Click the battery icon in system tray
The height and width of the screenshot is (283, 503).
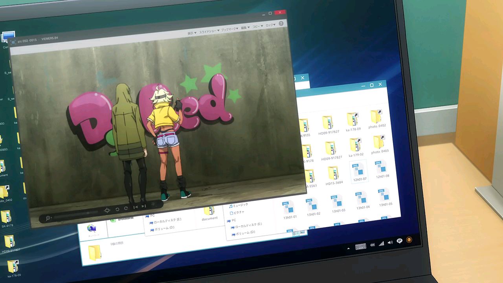[x=373, y=245]
